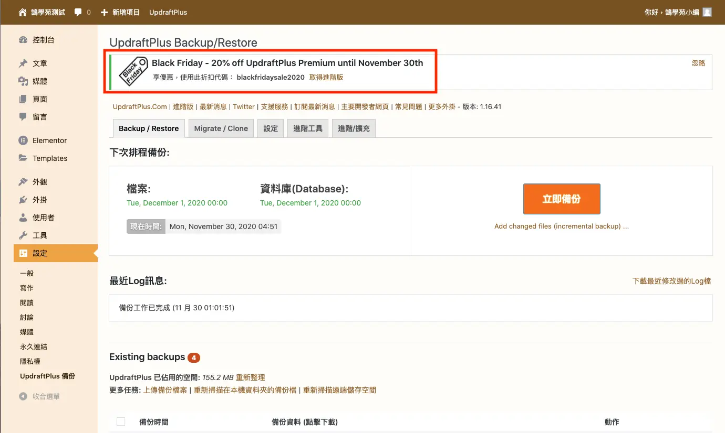Click 重新掃描遠端儲存空間 link
The image size is (725, 433).
tap(340, 390)
